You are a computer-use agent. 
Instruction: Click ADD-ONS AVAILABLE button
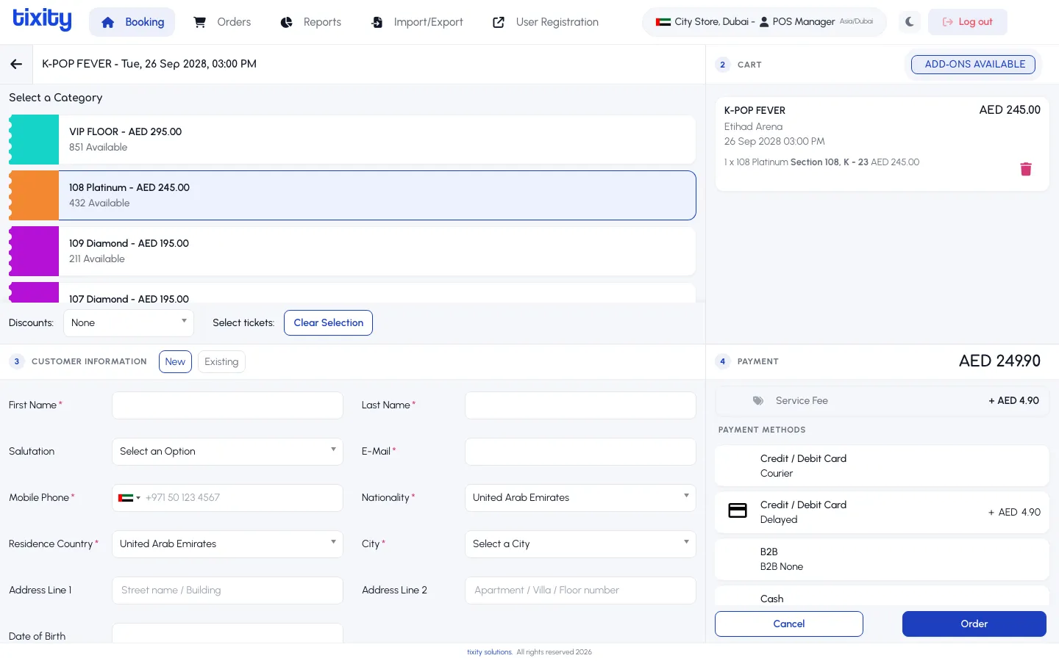pos(974,65)
